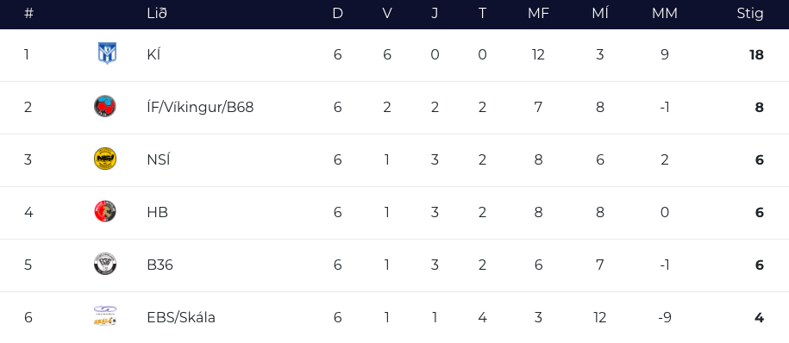Screen dimensions: 789x343
Task: Click EBS/Skála's -9 goal difference
Action: (x=664, y=318)
